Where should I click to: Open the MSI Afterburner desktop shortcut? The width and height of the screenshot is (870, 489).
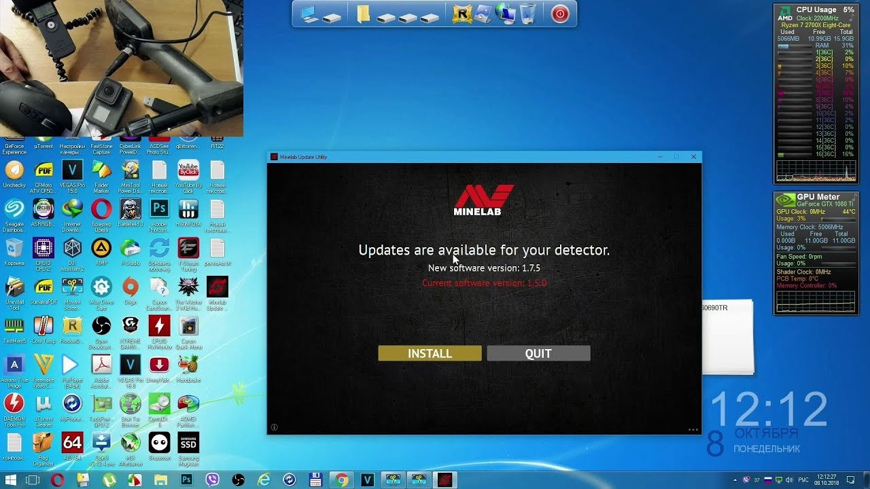(130, 448)
